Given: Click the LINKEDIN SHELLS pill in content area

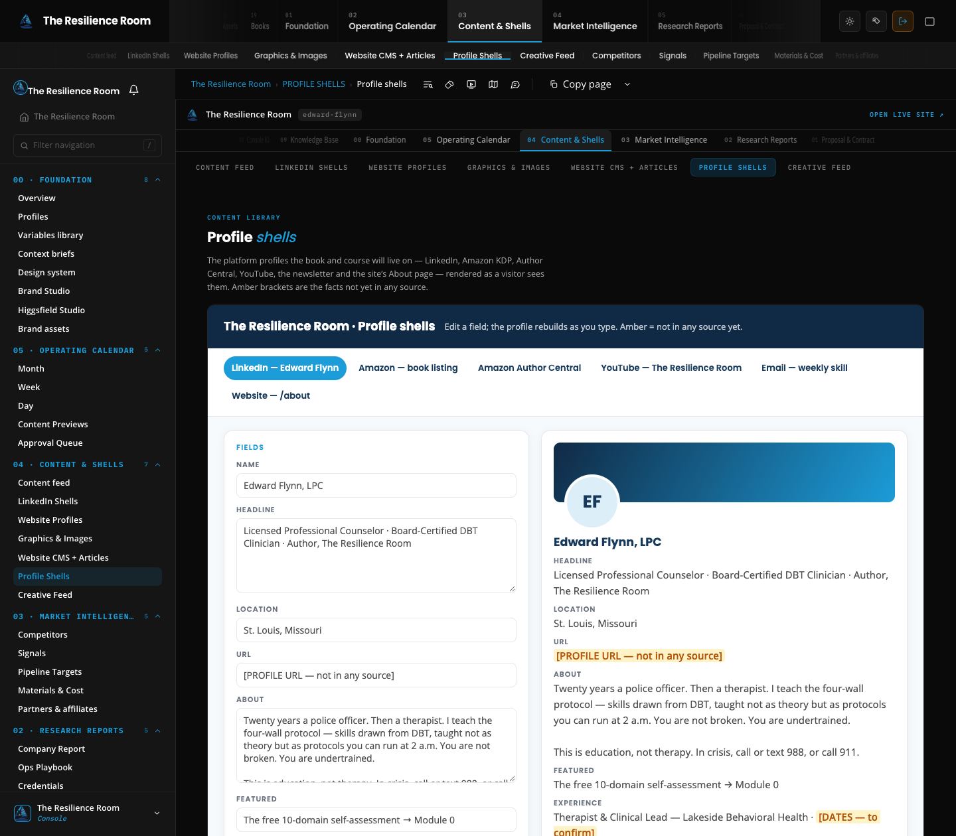Looking at the screenshot, I should pyautogui.click(x=311, y=167).
